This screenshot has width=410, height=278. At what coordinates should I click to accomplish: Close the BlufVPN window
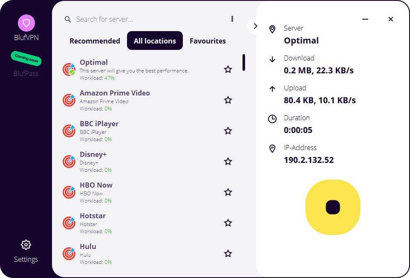(391, 19)
